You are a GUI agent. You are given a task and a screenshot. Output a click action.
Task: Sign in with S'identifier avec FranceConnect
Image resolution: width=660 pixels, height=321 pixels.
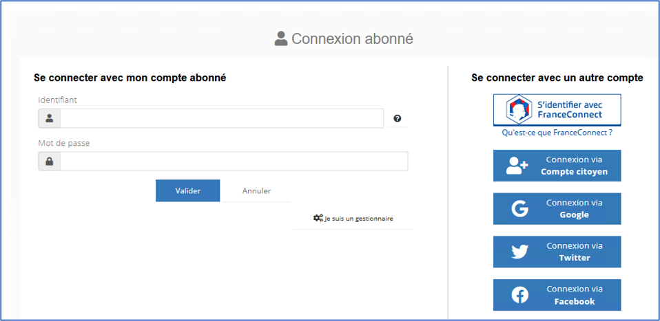pyautogui.click(x=557, y=110)
